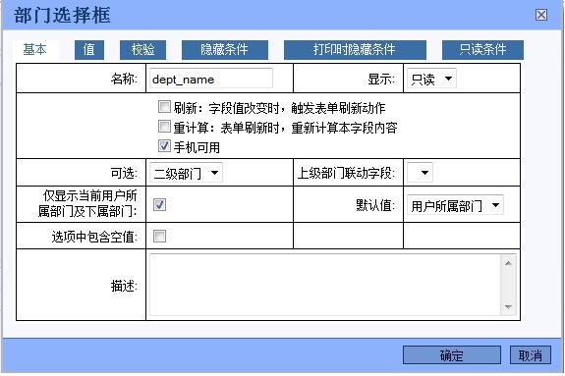Image resolution: width=565 pixels, height=376 pixels.
Task: Click the 取消 button
Action: (530, 355)
